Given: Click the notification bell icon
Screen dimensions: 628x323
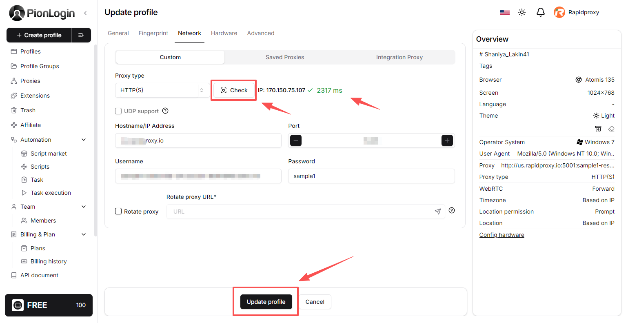Looking at the screenshot, I should pyautogui.click(x=540, y=12).
